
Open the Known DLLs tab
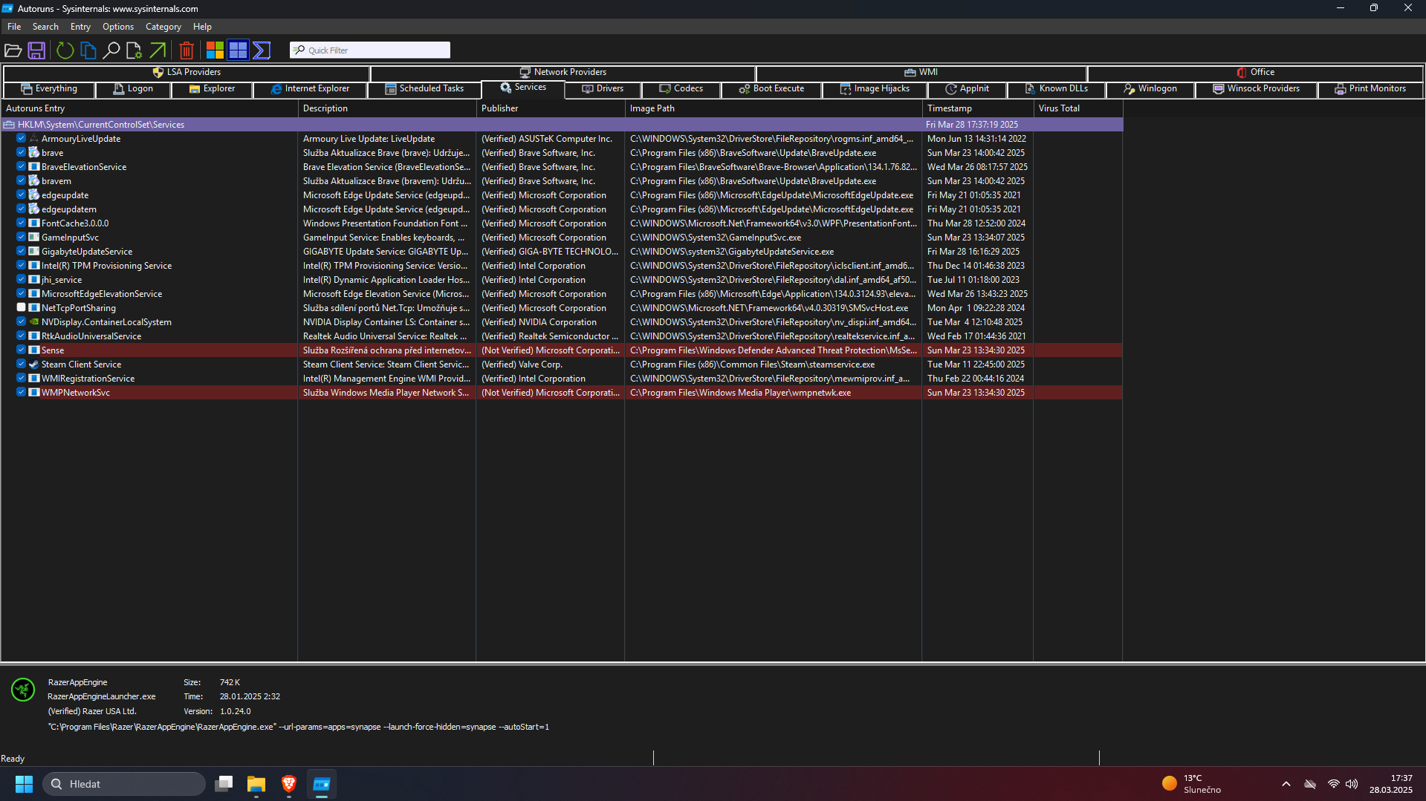1056,89
